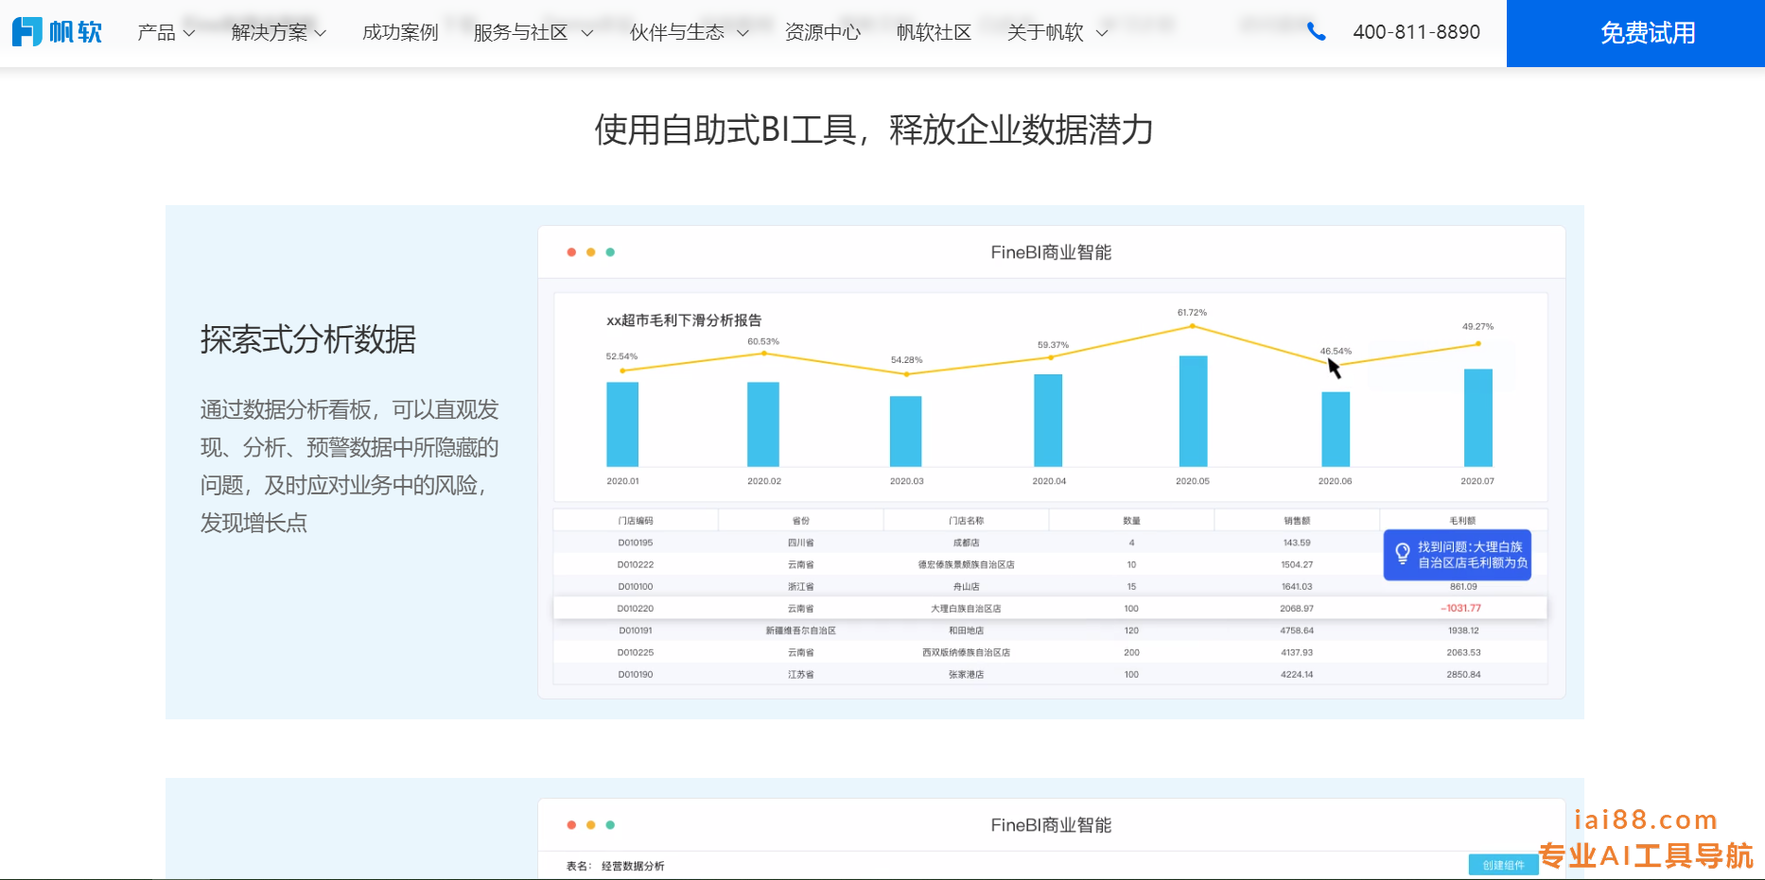Open the 服务与社区 dropdown
Viewport: 1765px width, 880px height.
[x=533, y=33]
